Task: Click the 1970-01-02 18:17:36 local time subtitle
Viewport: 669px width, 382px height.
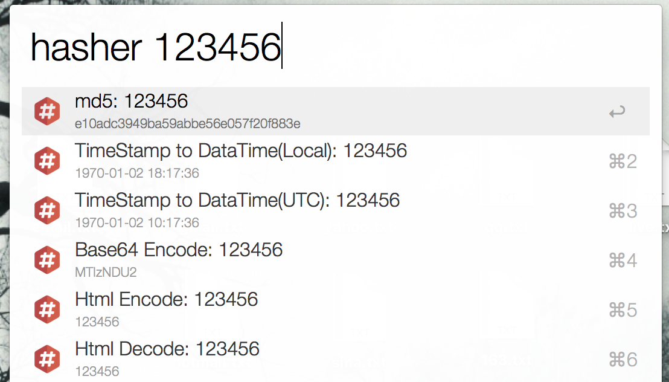Action: tap(137, 173)
